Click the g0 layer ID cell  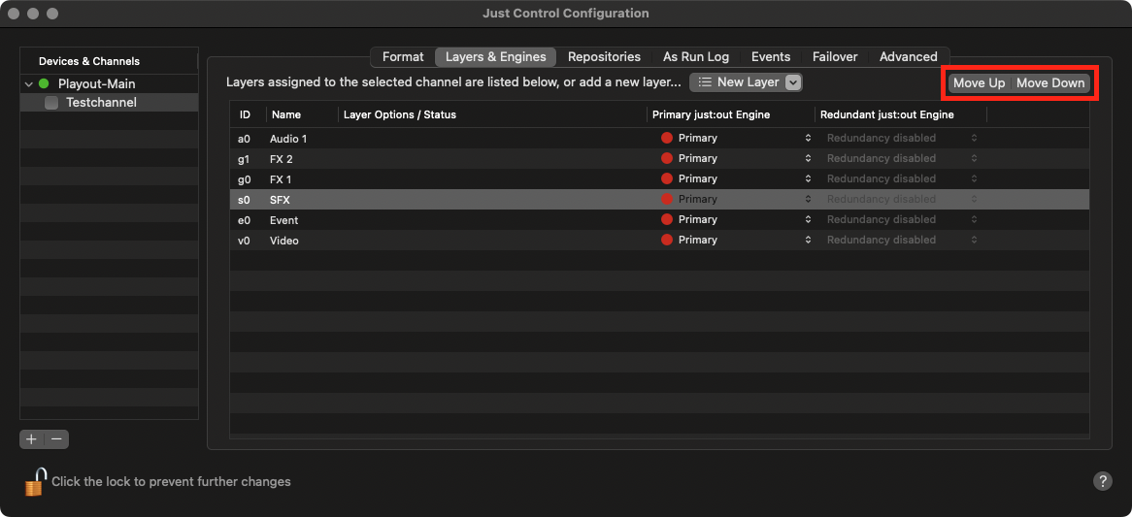[x=244, y=178]
